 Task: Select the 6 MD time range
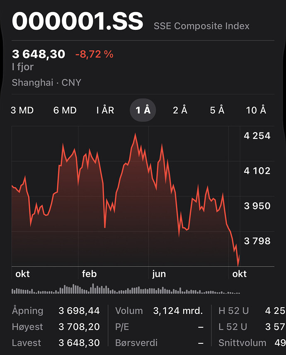[65, 110]
